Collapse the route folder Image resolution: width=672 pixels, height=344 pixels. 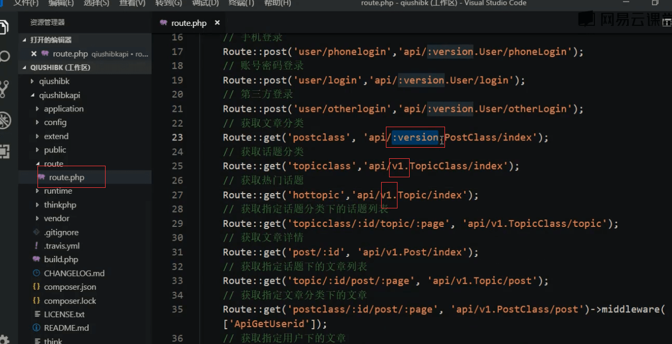(x=53, y=164)
